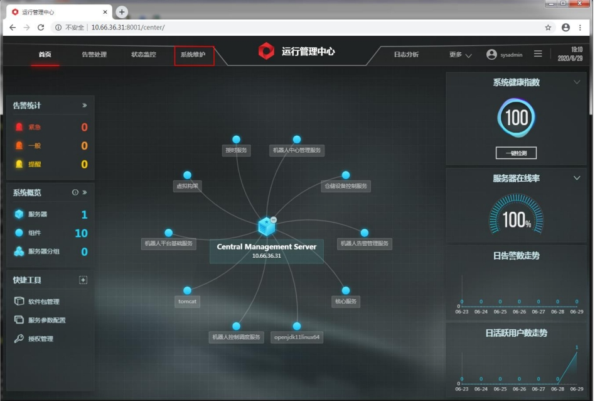Expand the 系统概览 panel double arrows
595x401 pixels.
pyautogui.click(x=84, y=192)
